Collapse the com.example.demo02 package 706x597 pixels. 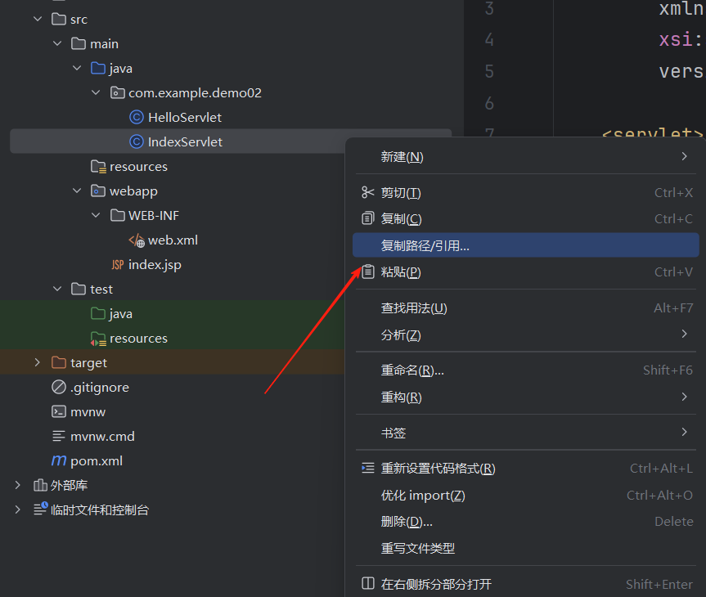tap(96, 92)
